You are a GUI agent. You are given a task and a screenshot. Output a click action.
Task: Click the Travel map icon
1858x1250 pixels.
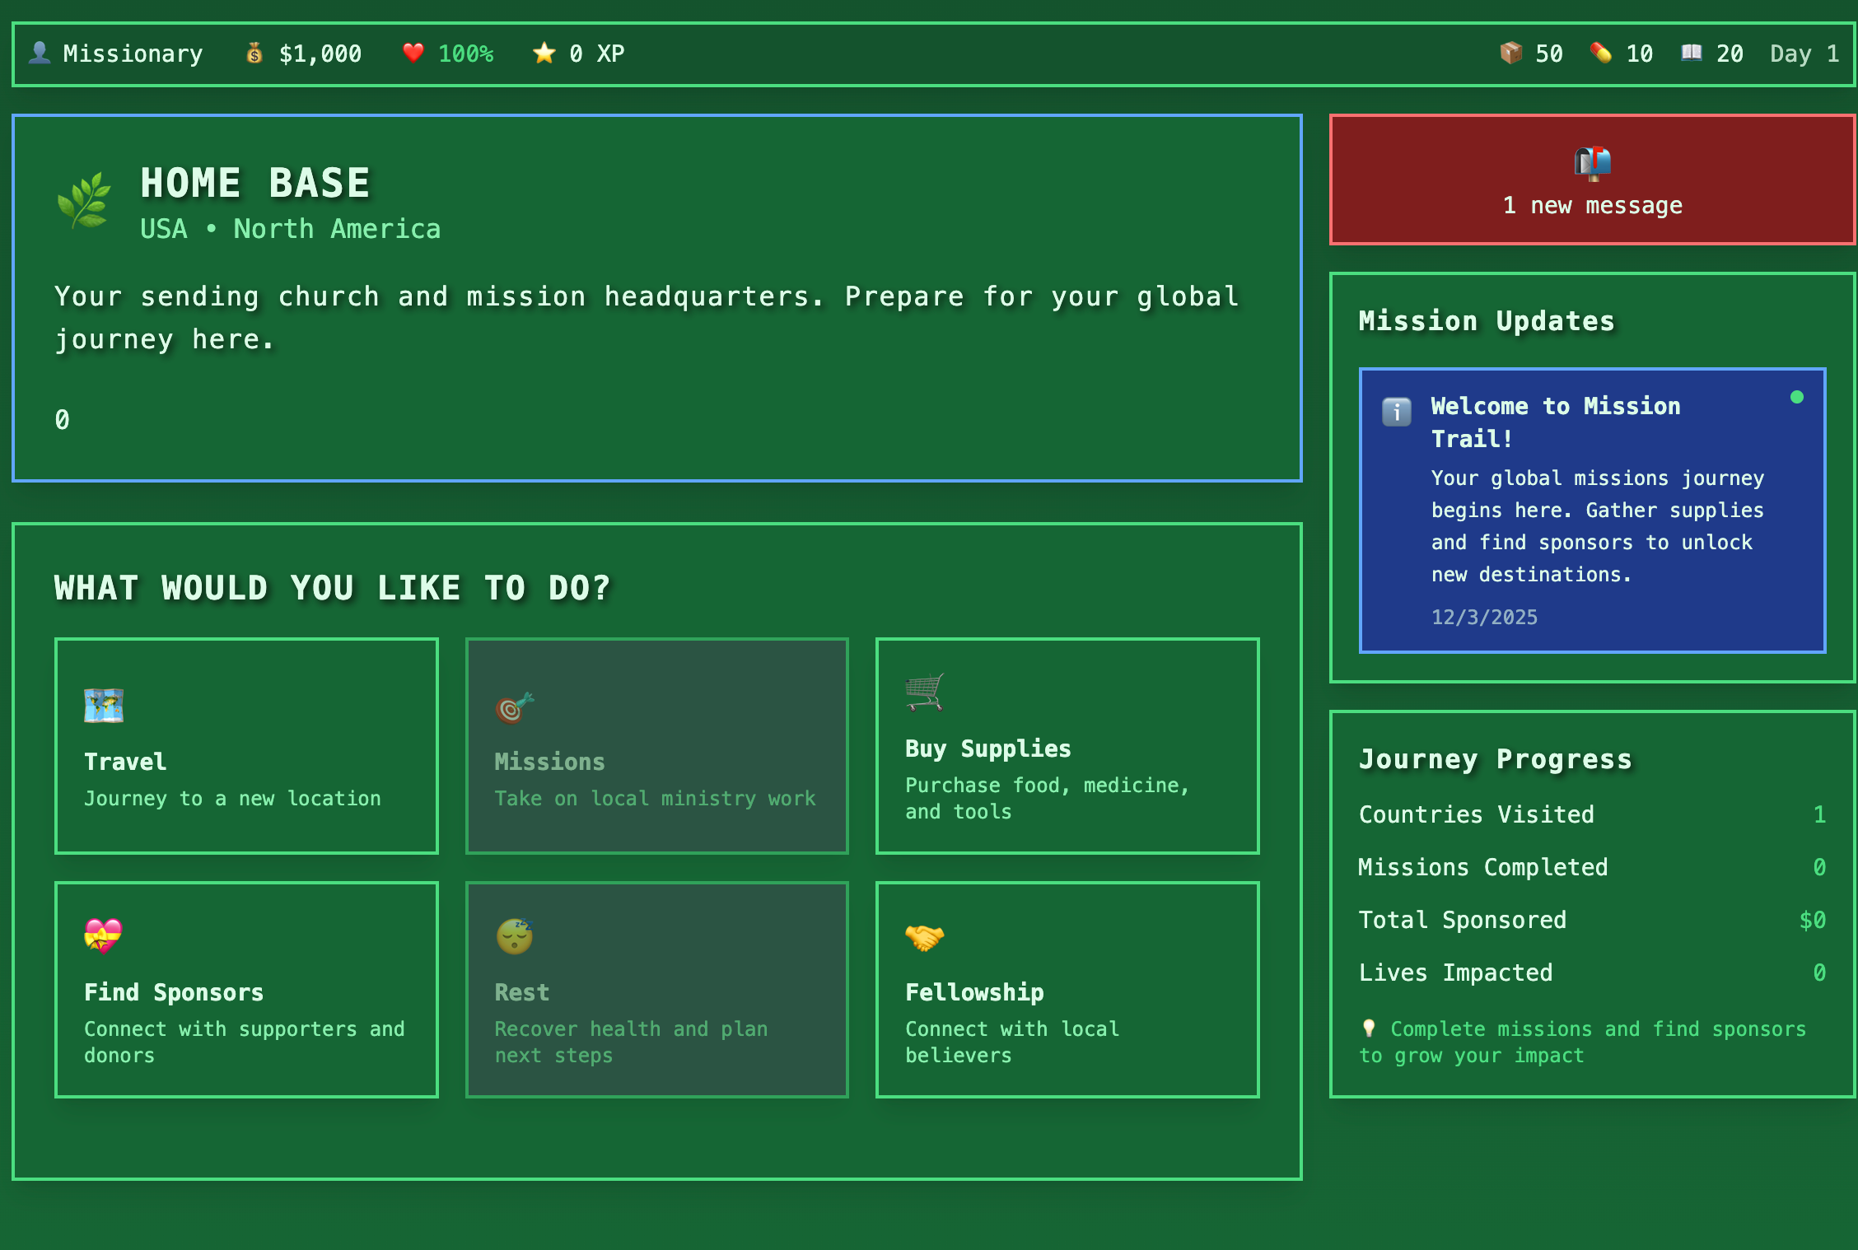(x=104, y=706)
